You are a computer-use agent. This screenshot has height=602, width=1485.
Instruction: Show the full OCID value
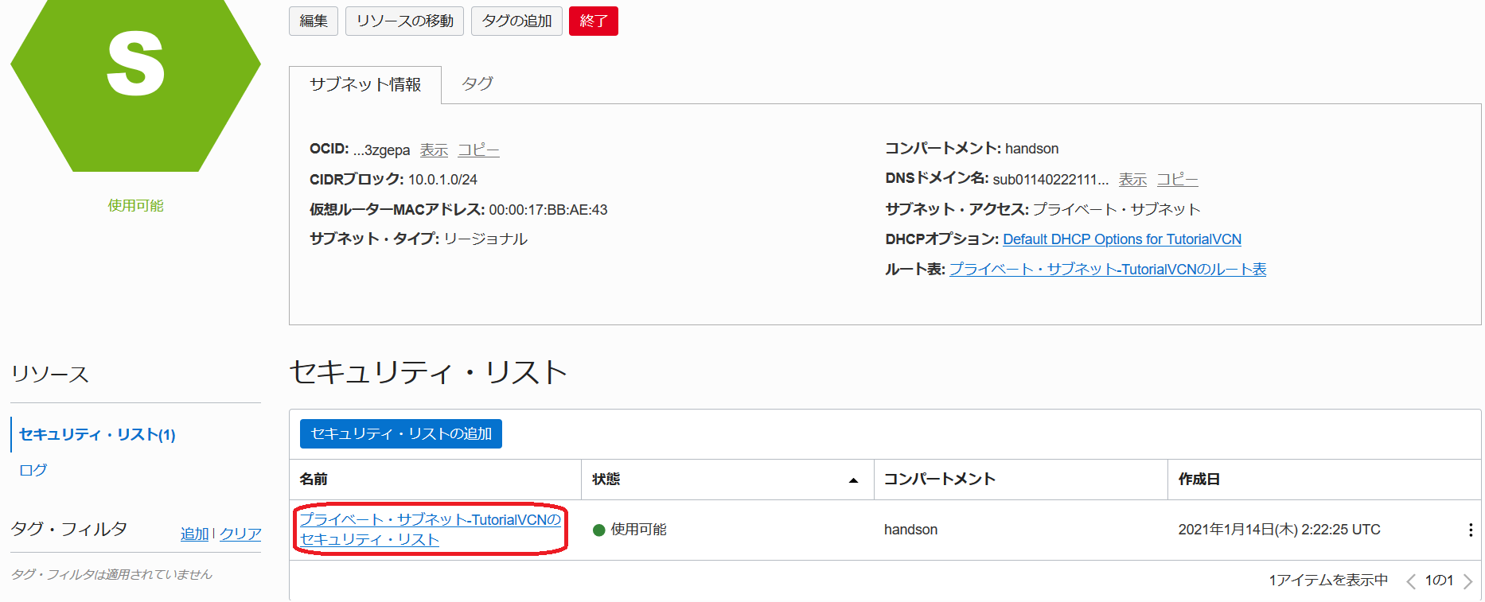[434, 150]
